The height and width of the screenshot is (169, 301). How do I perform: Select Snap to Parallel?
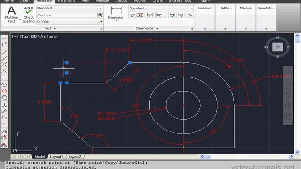click(x=4, y=111)
